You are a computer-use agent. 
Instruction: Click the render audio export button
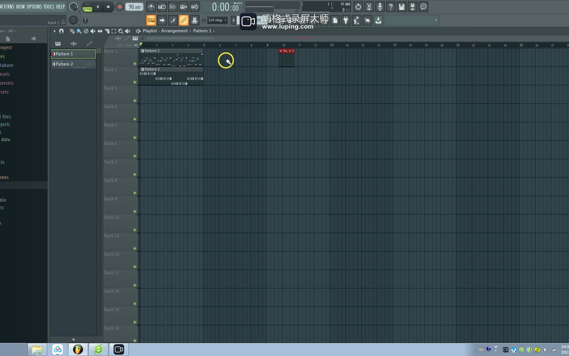pos(413,7)
